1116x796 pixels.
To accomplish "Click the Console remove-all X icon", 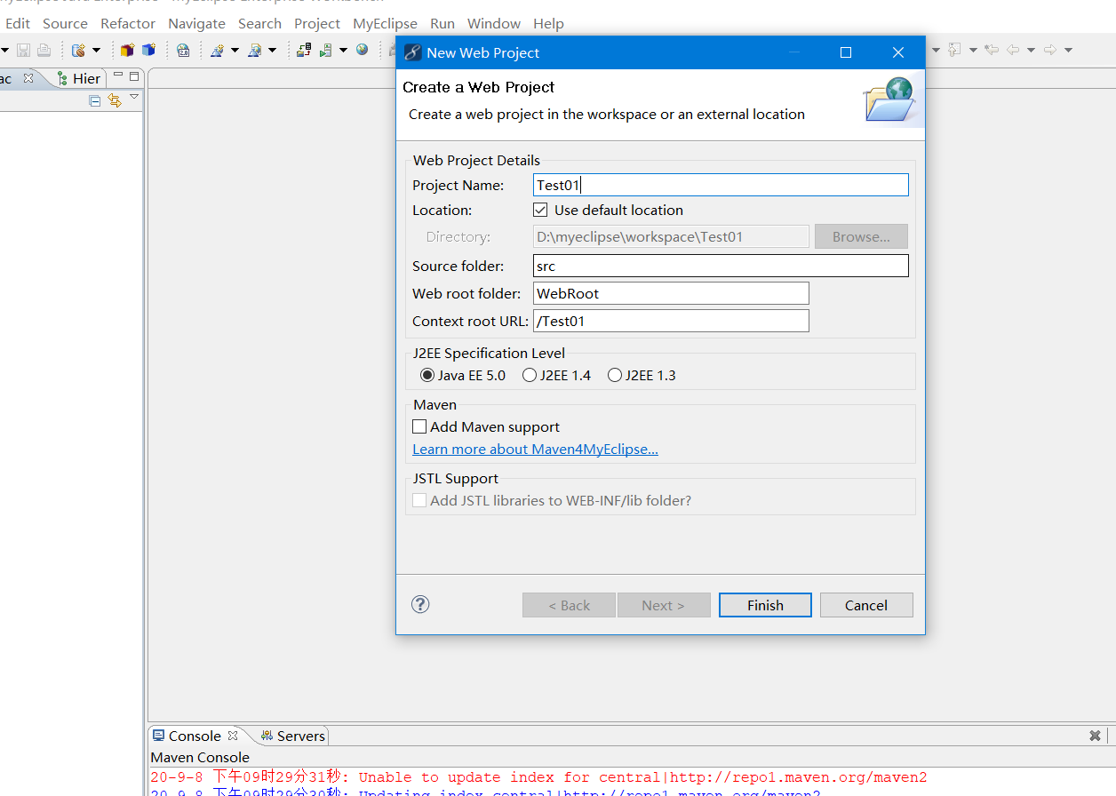I will [x=1095, y=736].
